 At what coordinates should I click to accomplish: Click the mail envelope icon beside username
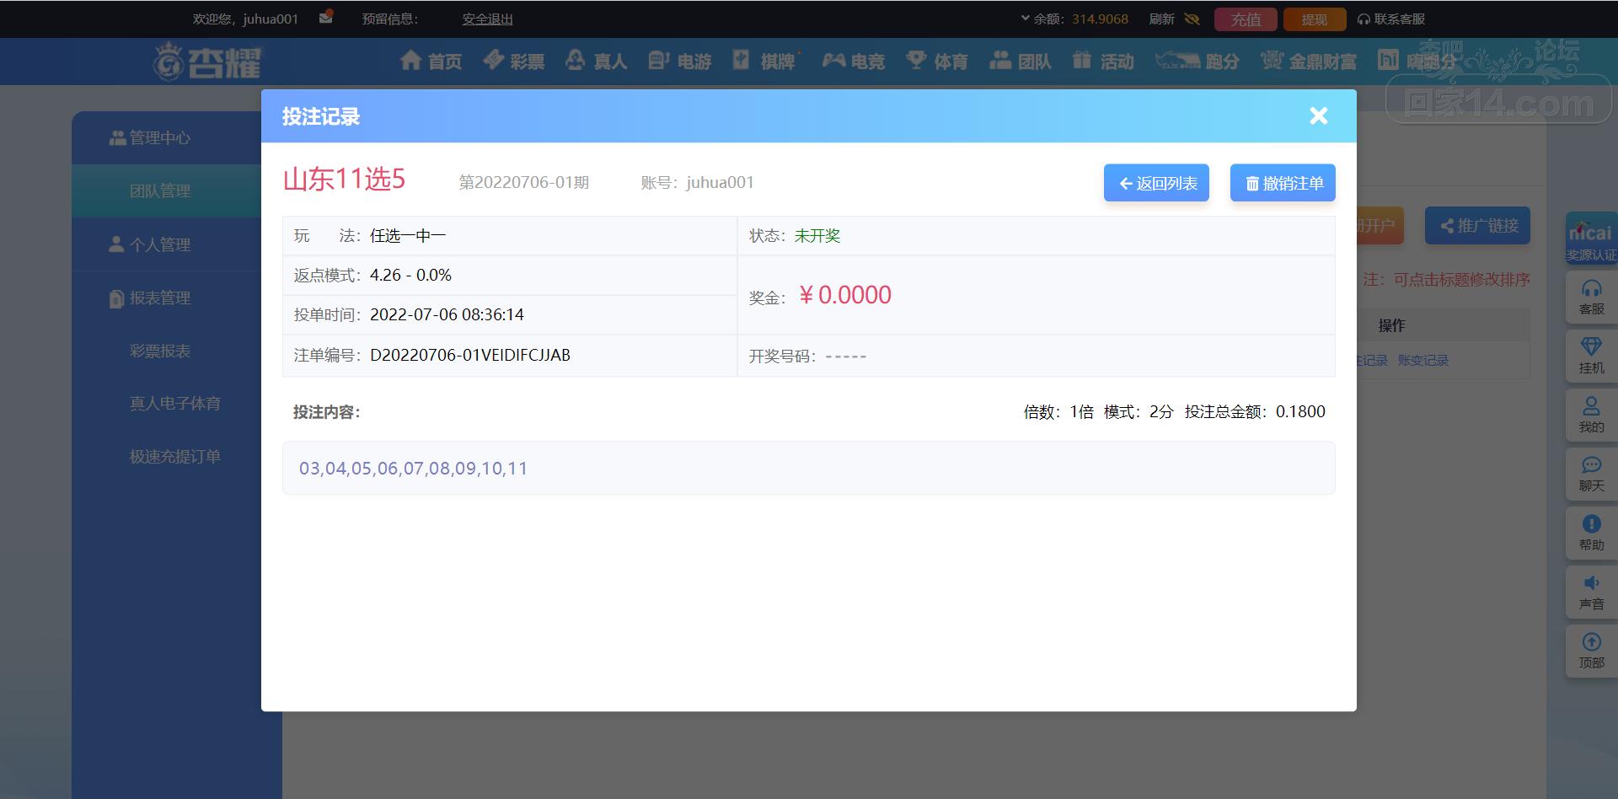coord(325,18)
